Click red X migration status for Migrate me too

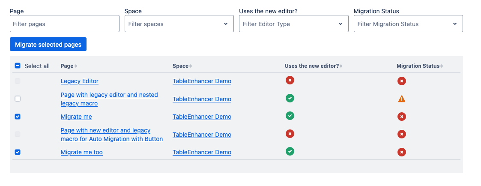401,152
